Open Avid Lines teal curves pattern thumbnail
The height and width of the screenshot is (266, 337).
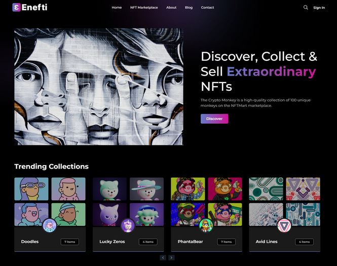pos(266,189)
